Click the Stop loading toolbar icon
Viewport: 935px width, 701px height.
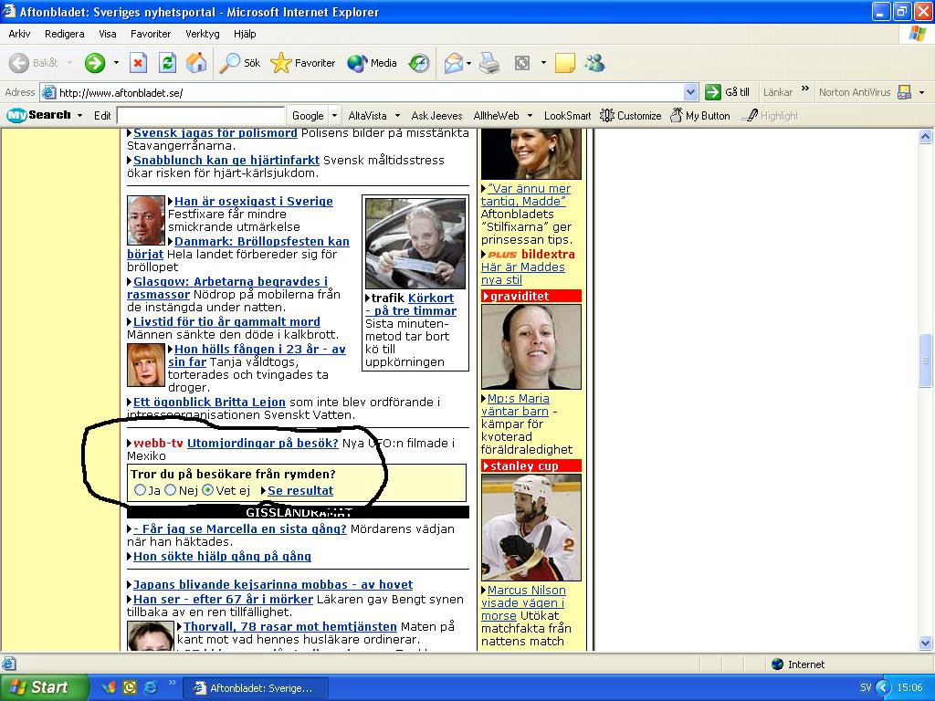click(x=139, y=63)
